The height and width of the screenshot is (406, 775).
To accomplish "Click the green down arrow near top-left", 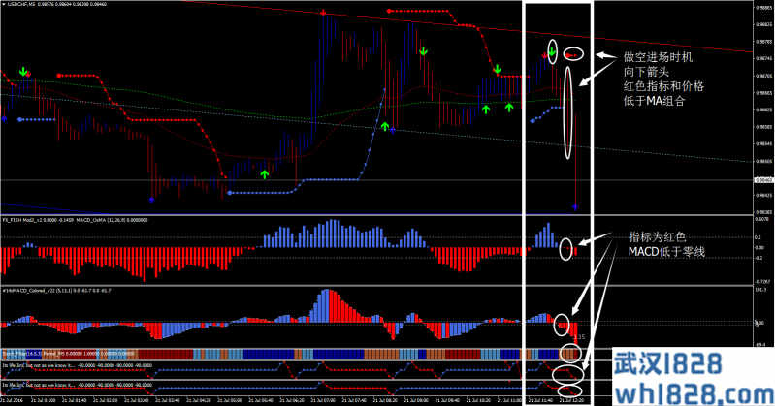I will tap(23, 70).
